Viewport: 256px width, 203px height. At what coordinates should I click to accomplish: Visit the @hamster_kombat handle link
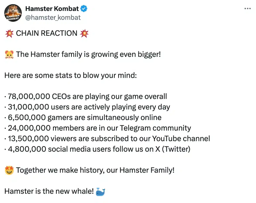pyautogui.click(x=53, y=18)
